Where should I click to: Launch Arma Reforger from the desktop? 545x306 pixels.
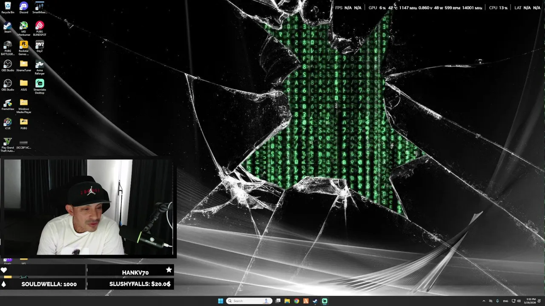[x=40, y=68]
